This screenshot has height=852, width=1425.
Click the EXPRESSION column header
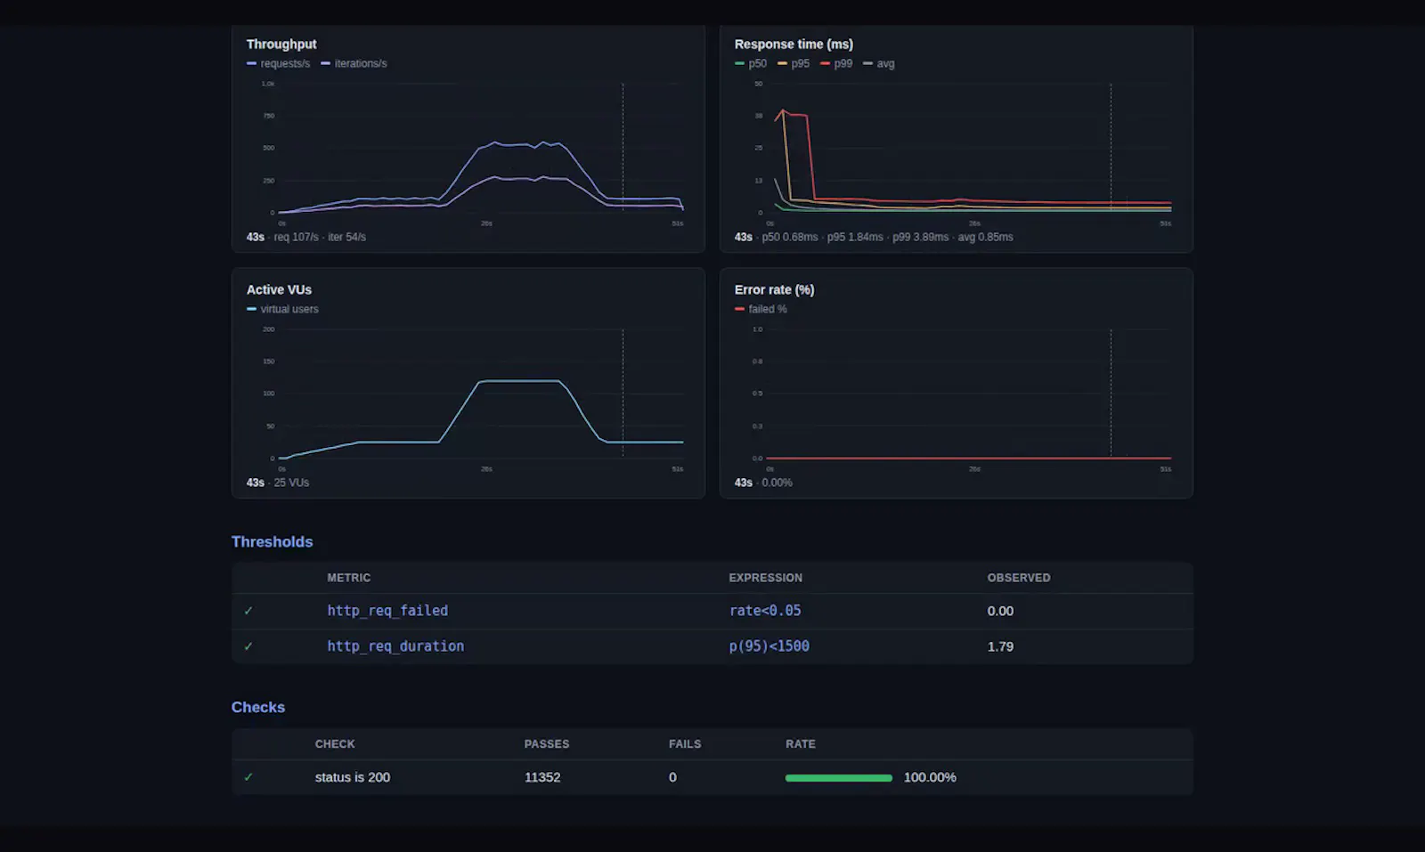click(765, 578)
